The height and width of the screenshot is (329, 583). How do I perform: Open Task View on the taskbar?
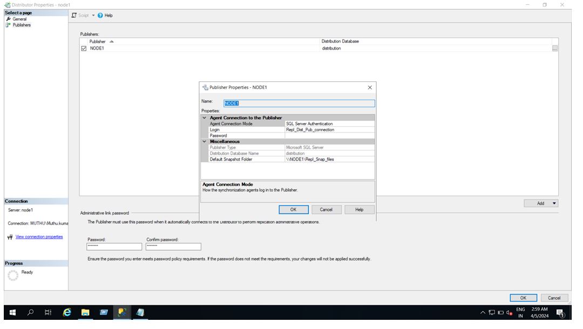[49, 313]
